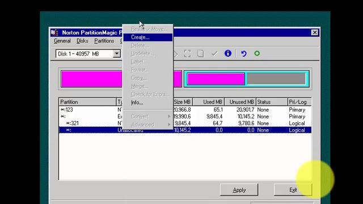Select the Merge... context menu entry
Viewport: 363px width, 204px height.
tap(148, 86)
